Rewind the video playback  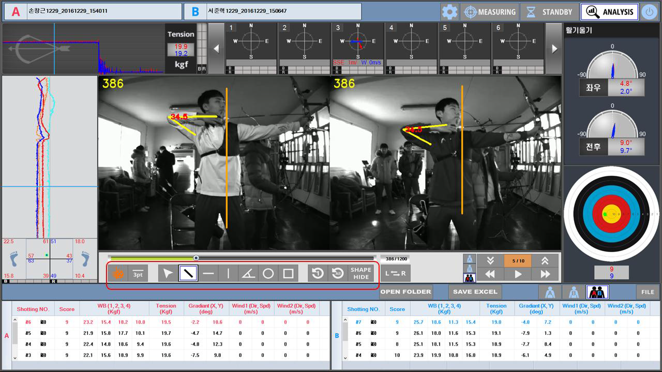tap(490, 274)
